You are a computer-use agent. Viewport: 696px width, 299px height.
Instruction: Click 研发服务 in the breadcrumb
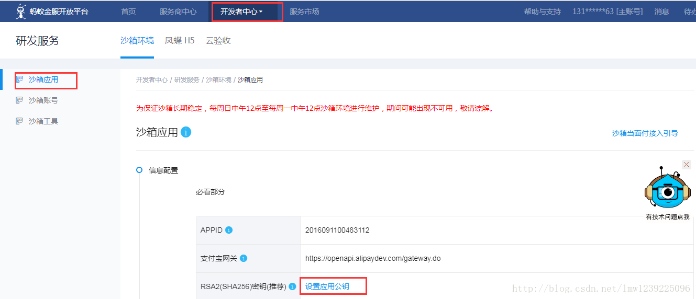[187, 80]
